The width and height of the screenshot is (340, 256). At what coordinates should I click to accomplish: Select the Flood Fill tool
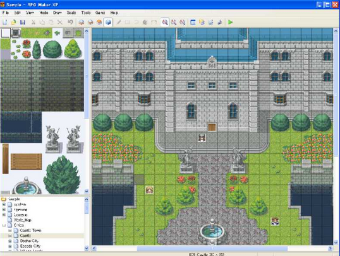coord(145,22)
